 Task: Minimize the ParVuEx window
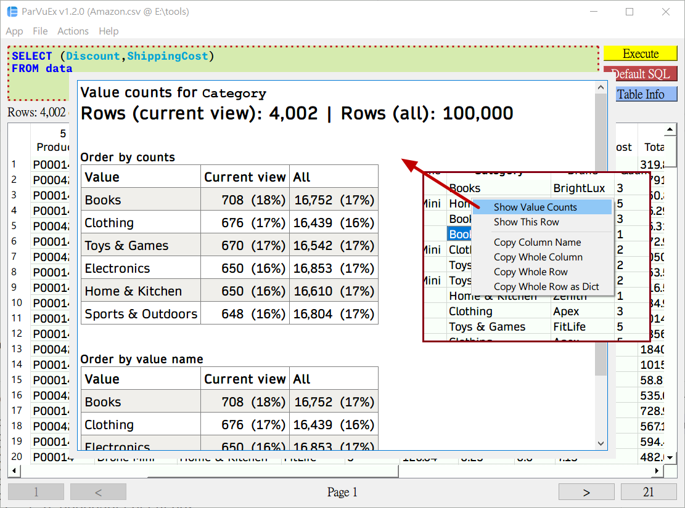click(594, 12)
